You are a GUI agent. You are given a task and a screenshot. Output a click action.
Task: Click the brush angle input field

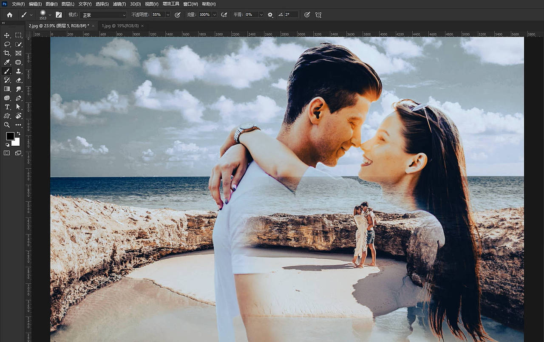(x=291, y=14)
